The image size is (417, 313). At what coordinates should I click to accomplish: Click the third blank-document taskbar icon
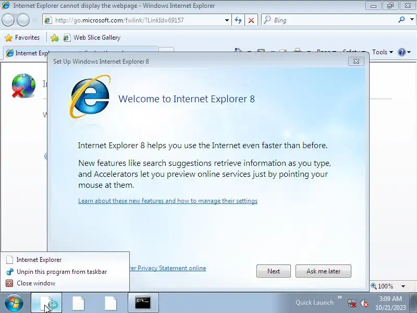point(111,303)
